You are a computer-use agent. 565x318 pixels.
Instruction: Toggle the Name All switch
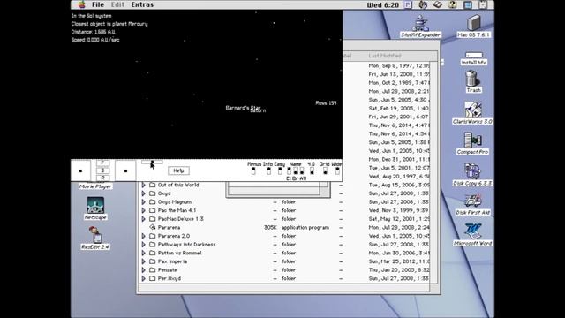[302, 170]
